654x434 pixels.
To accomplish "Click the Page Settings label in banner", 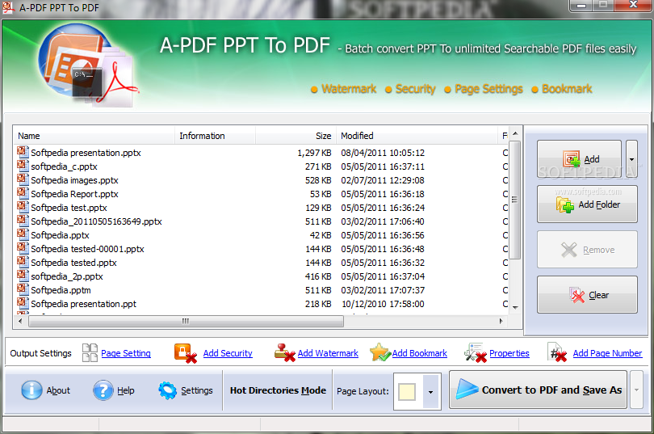I will click(x=488, y=89).
